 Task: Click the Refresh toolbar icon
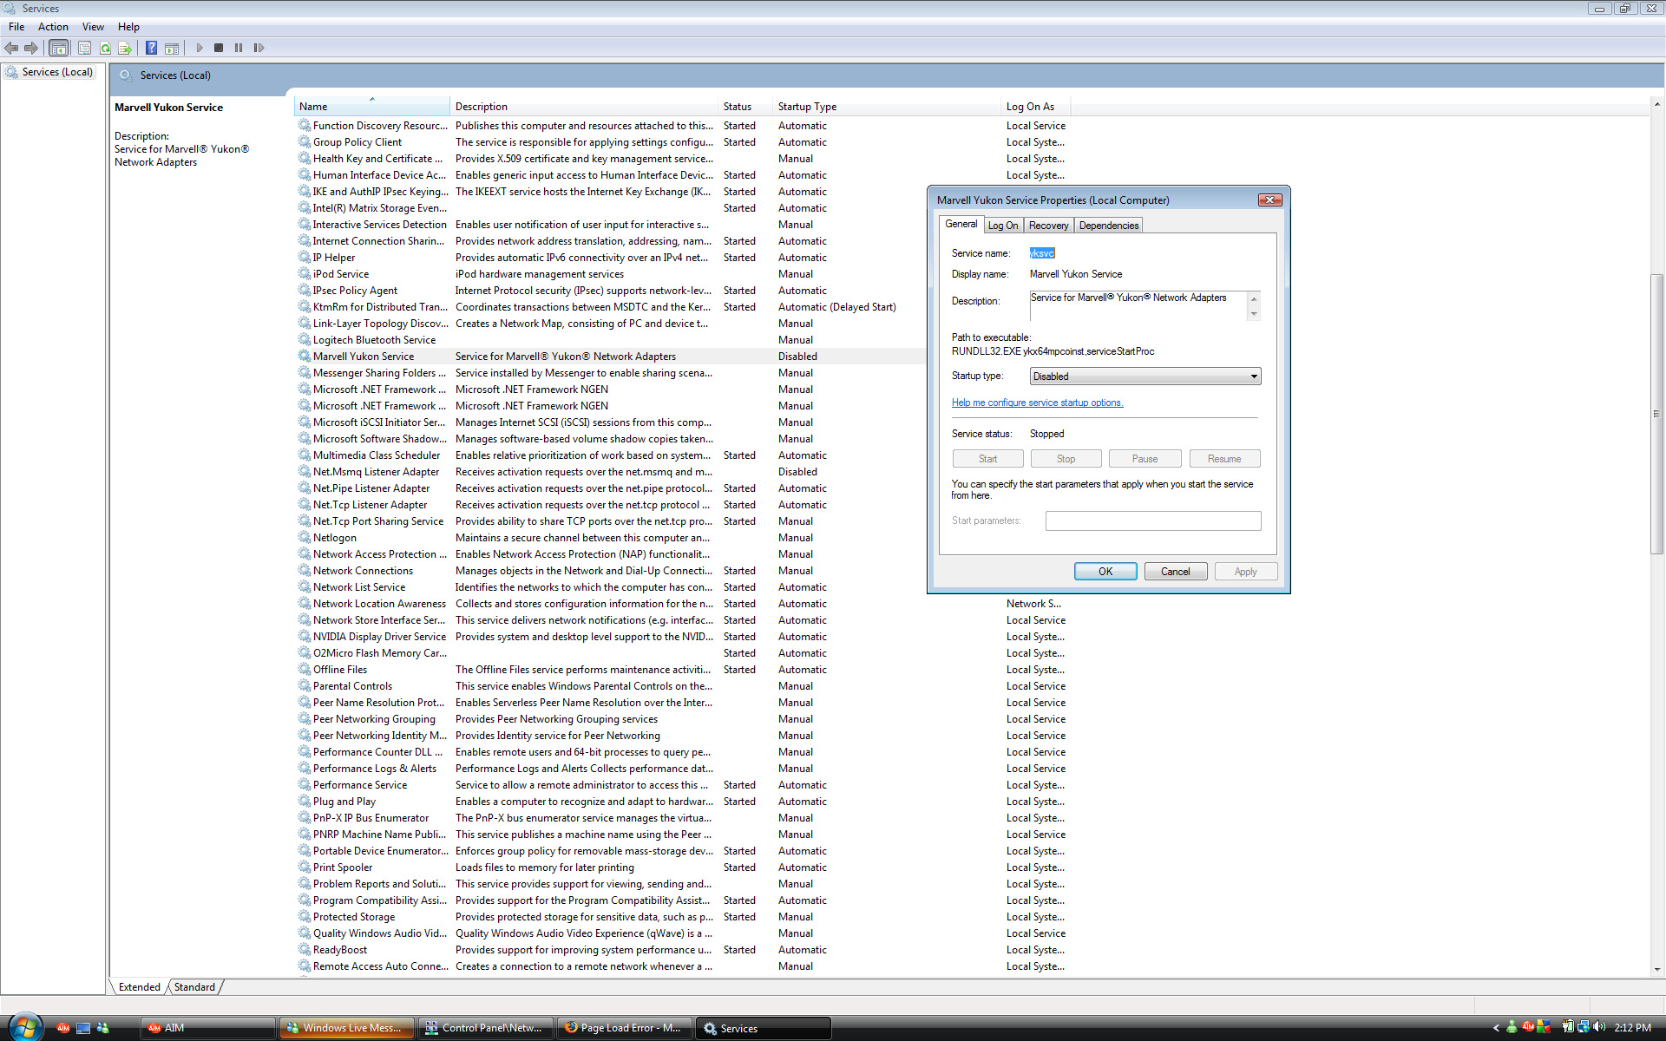[105, 48]
